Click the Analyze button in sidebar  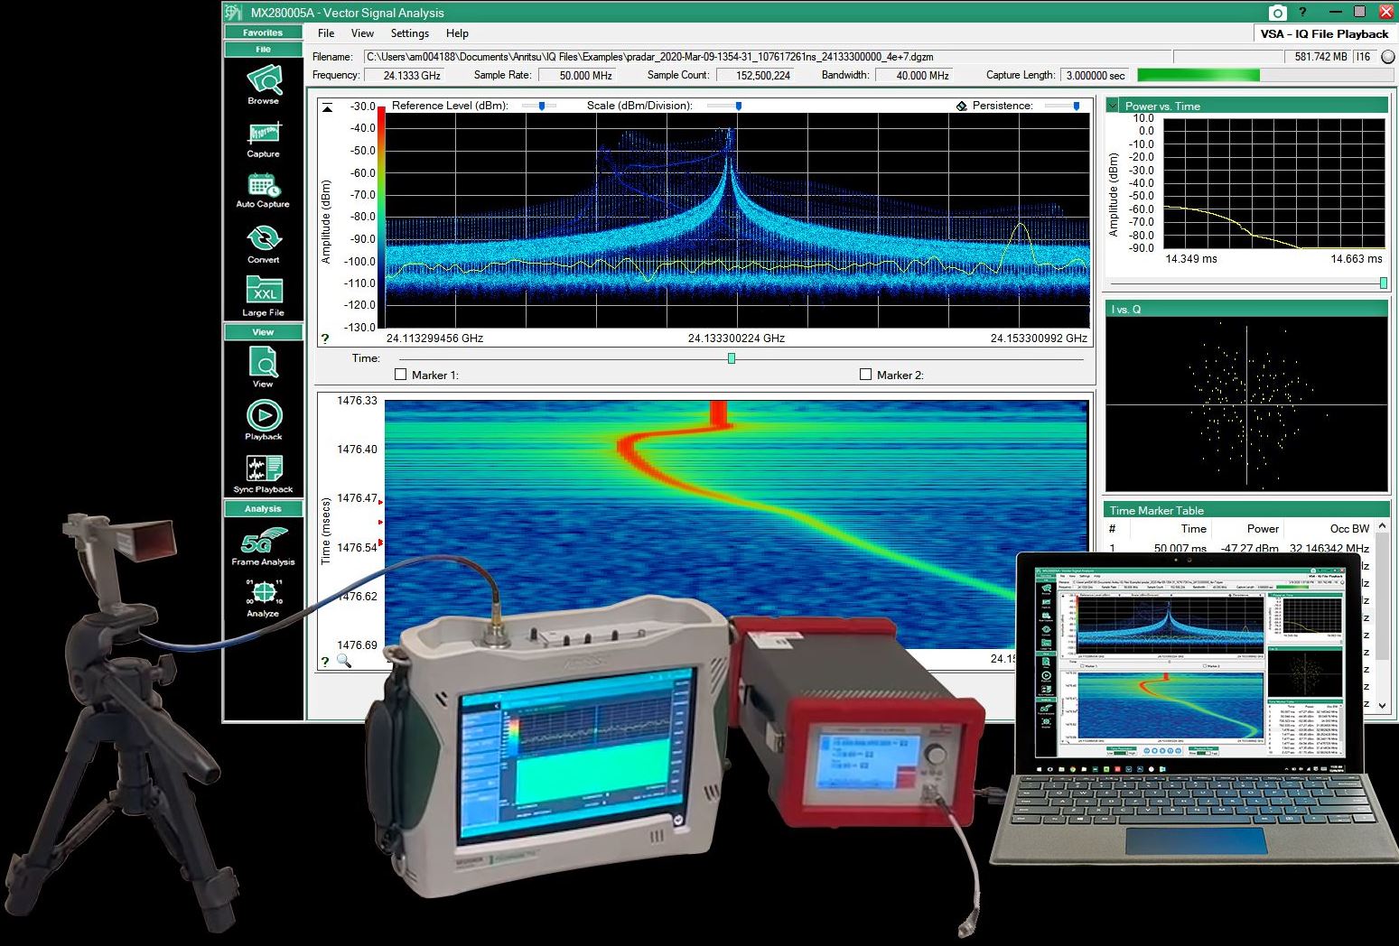click(263, 596)
